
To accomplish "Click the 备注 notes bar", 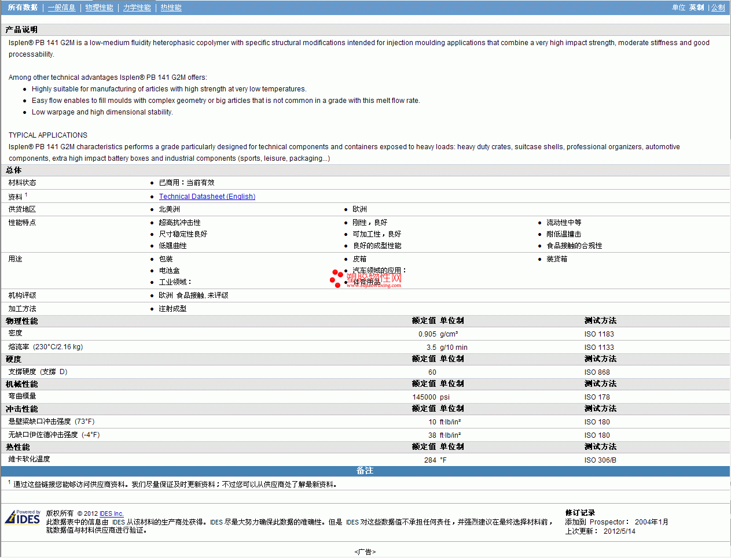I will [365, 471].
